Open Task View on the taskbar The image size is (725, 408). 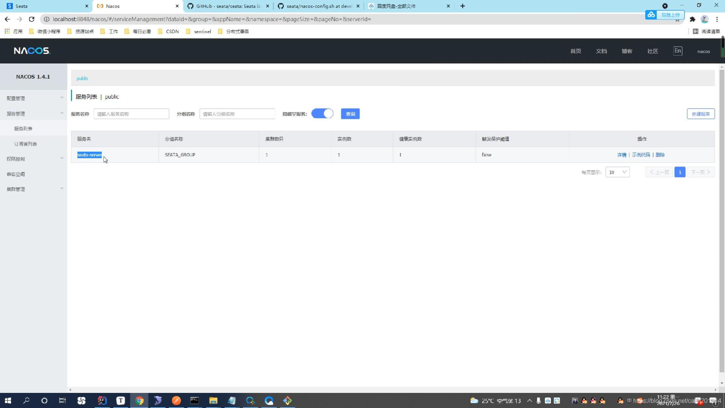pyautogui.click(x=62, y=400)
